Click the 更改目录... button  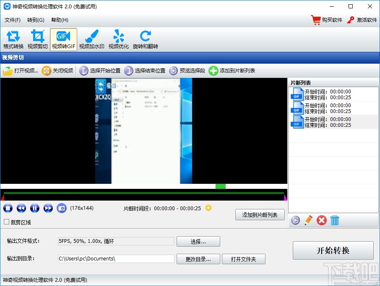pos(198,259)
